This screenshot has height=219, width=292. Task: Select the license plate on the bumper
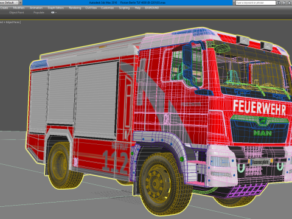260,162
